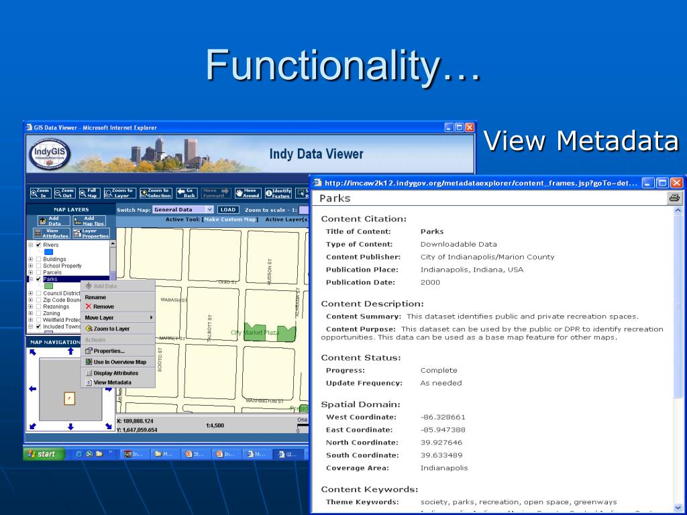Enable the Parcels layer checkbox
The width and height of the screenshot is (687, 515).
tap(38, 272)
